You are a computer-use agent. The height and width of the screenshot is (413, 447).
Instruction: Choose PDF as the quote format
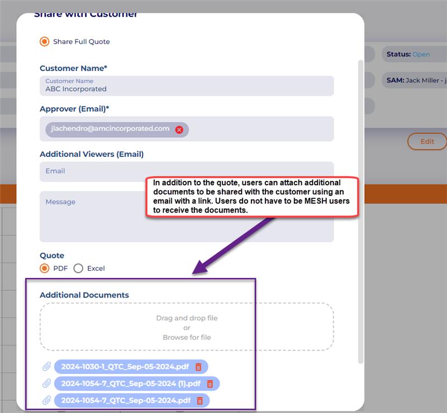point(45,268)
